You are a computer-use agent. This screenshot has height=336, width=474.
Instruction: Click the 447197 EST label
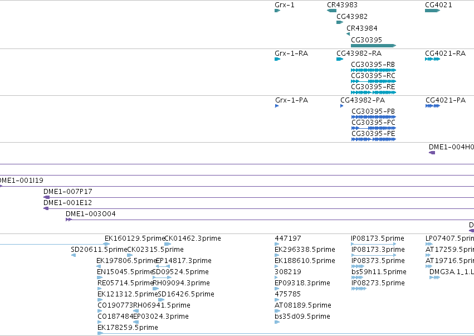(288, 238)
